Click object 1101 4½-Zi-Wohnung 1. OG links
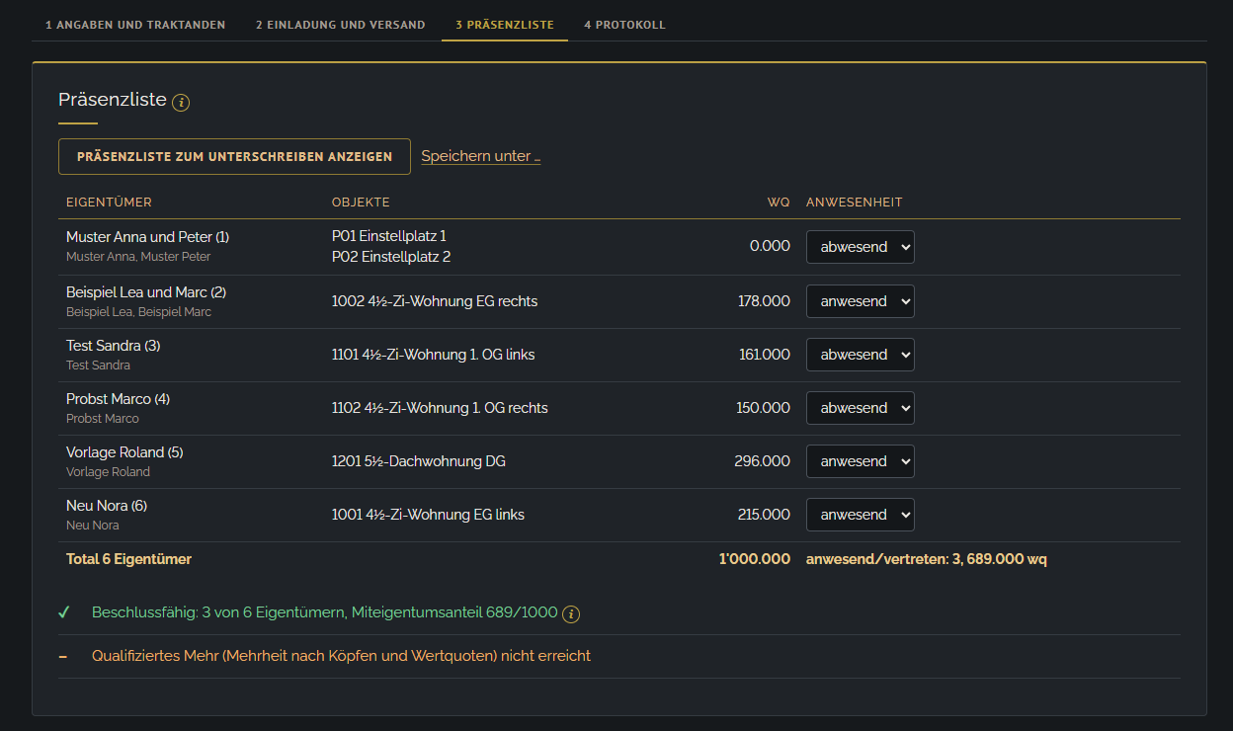 (x=434, y=355)
